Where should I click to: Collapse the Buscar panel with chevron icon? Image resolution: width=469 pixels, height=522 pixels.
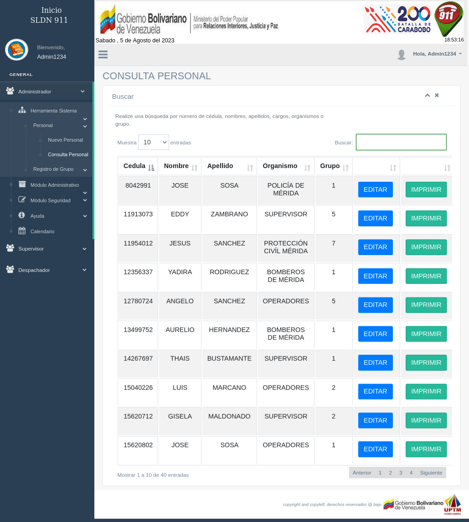(x=428, y=95)
